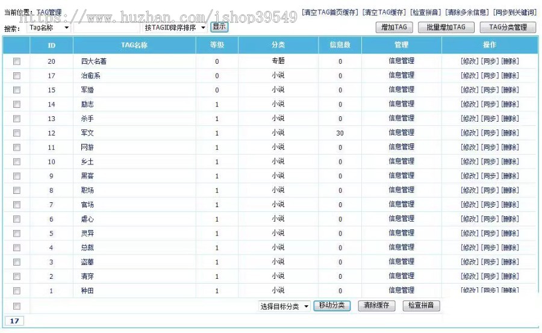This screenshot has width=542, height=333.
Task: Click the 清除缓存 button
Action: [x=376, y=305]
